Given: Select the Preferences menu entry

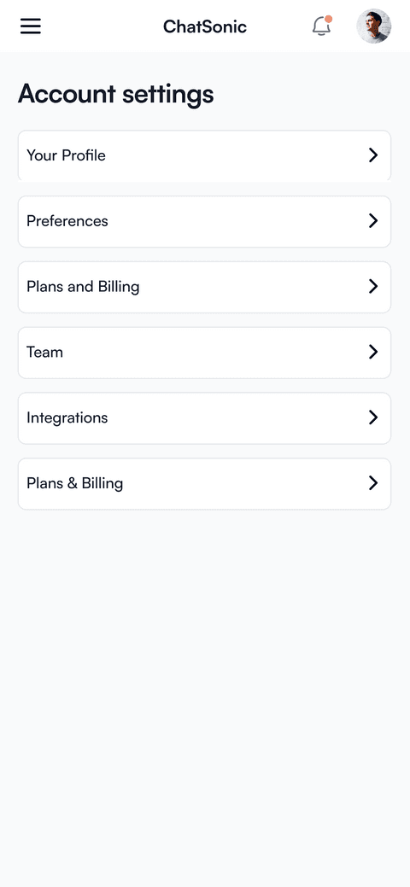Looking at the screenshot, I should [x=204, y=221].
